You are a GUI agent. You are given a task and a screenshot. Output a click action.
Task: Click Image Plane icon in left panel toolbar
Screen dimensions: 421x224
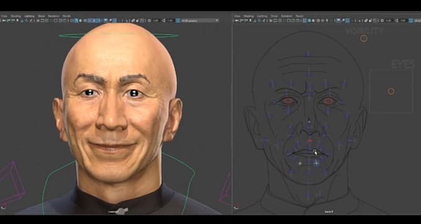tap(22, 20)
